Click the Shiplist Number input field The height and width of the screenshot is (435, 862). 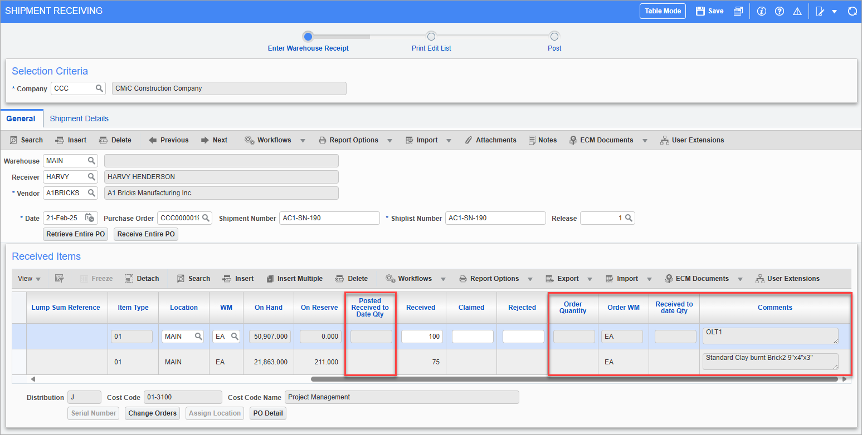495,218
